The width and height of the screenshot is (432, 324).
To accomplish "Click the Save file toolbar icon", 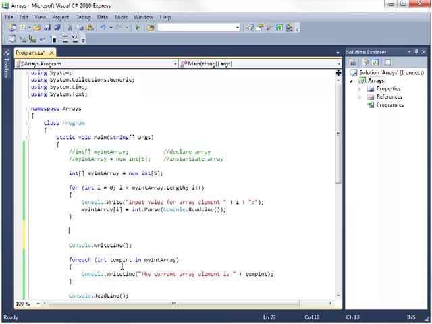I will coord(47,28).
